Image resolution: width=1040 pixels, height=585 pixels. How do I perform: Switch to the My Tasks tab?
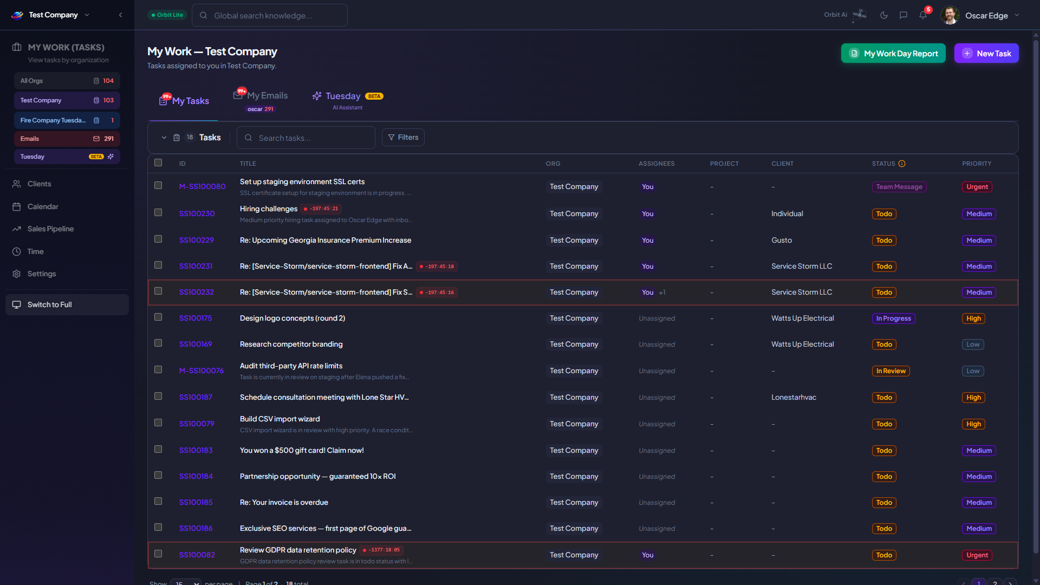click(184, 101)
